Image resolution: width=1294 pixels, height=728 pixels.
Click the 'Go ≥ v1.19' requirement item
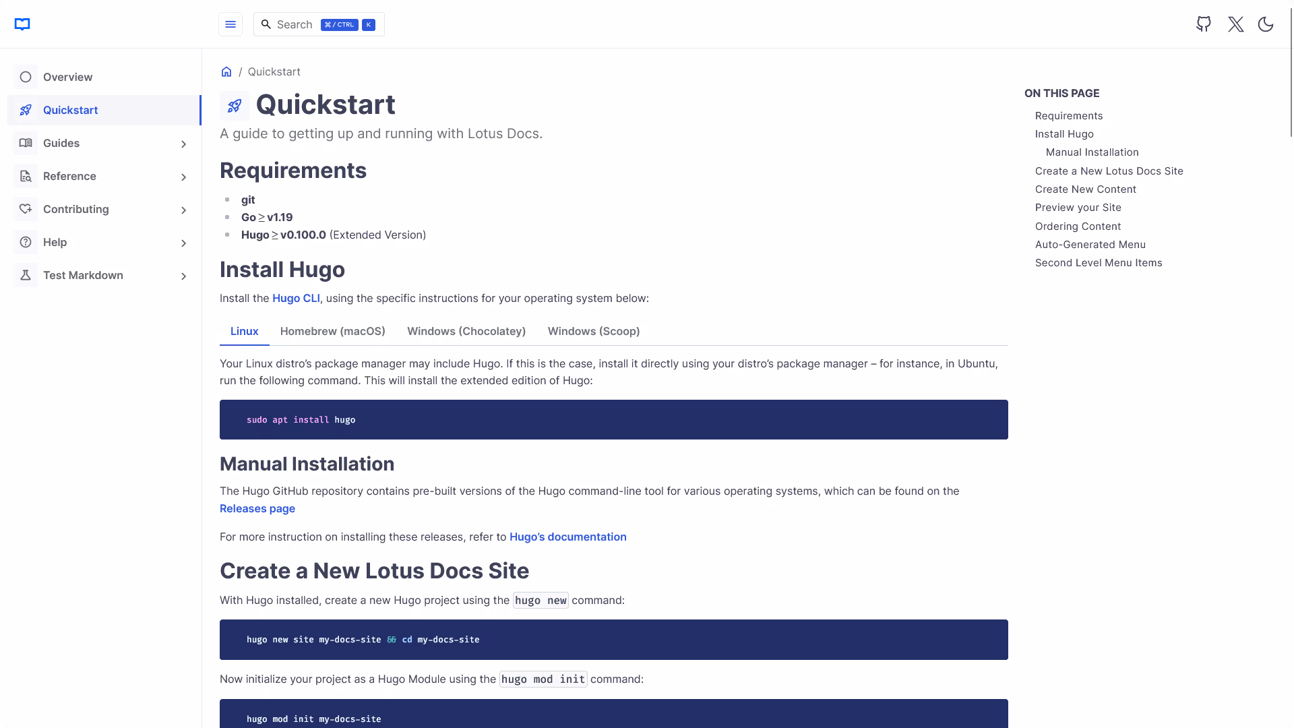[267, 218]
